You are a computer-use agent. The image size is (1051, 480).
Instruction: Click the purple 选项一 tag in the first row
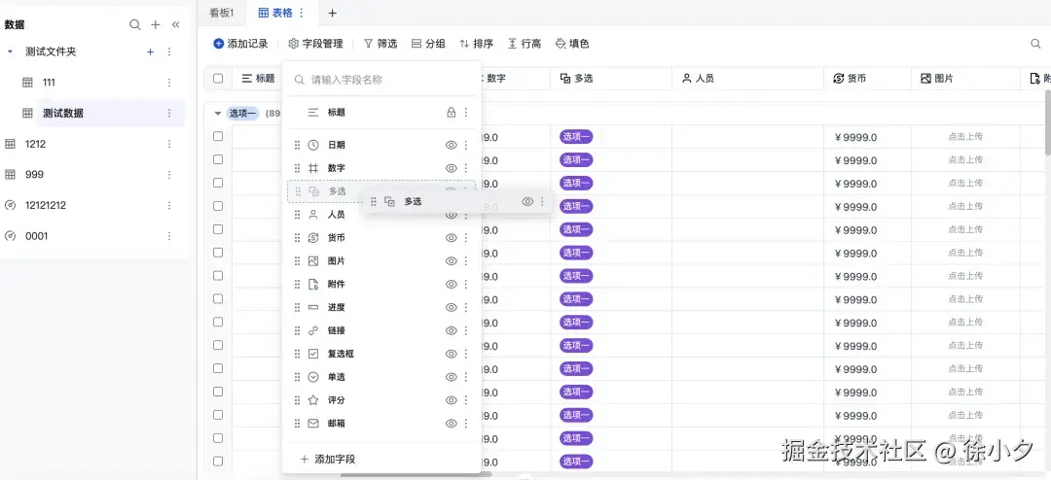tap(576, 137)
